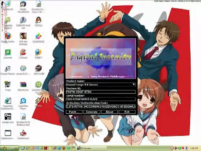Open the QQ penguin desktop icon
Image resolution: width=201 pixels, height=151 pixels.
tap(38, 20)
